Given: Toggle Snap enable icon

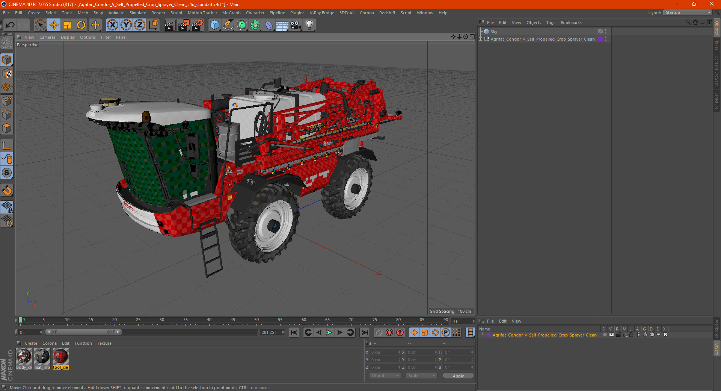Looking at the screenshot, I should 7,190.
